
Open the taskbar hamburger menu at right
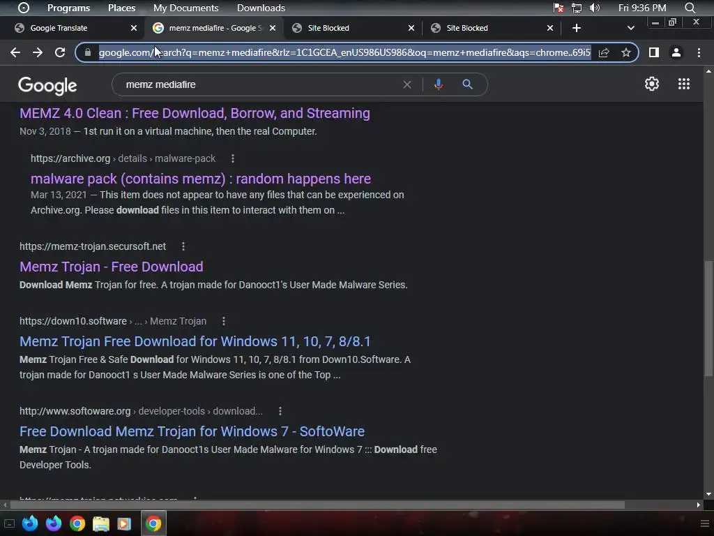point(705,523)
